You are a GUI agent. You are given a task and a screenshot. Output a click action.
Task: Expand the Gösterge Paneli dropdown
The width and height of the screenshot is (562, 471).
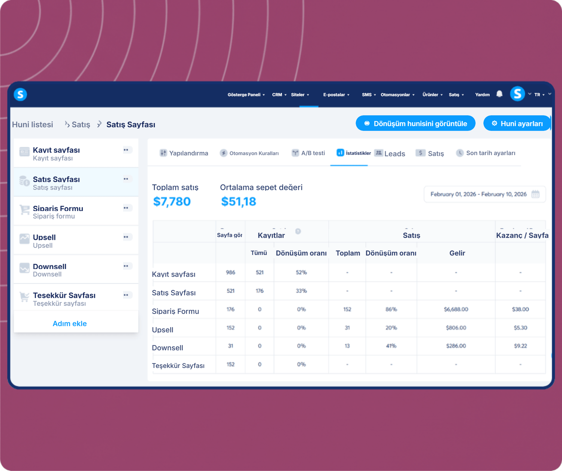click(246, 95)
